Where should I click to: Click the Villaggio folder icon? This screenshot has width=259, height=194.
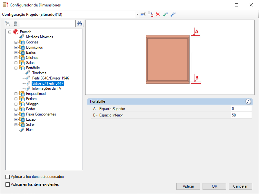(22, 104)
